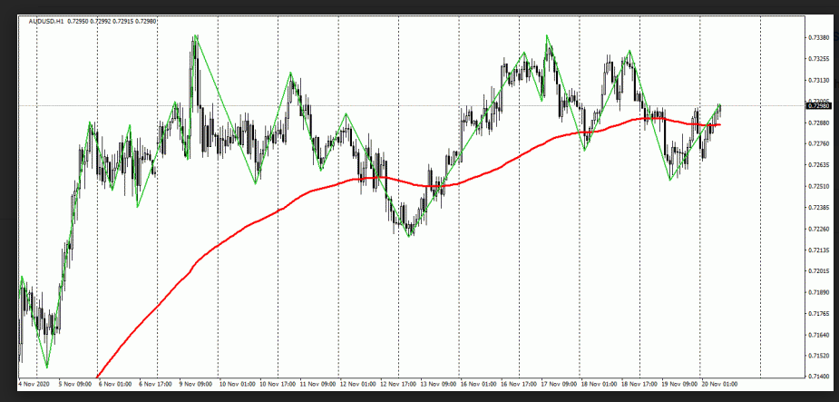Click the 17 Nov 09:00 time label
839x402 pixels.
point(560,384)
